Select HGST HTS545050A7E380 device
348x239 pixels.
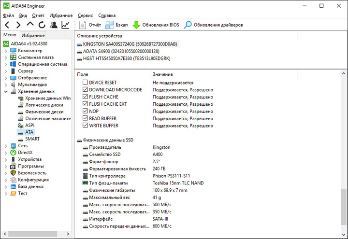point(127,58)
